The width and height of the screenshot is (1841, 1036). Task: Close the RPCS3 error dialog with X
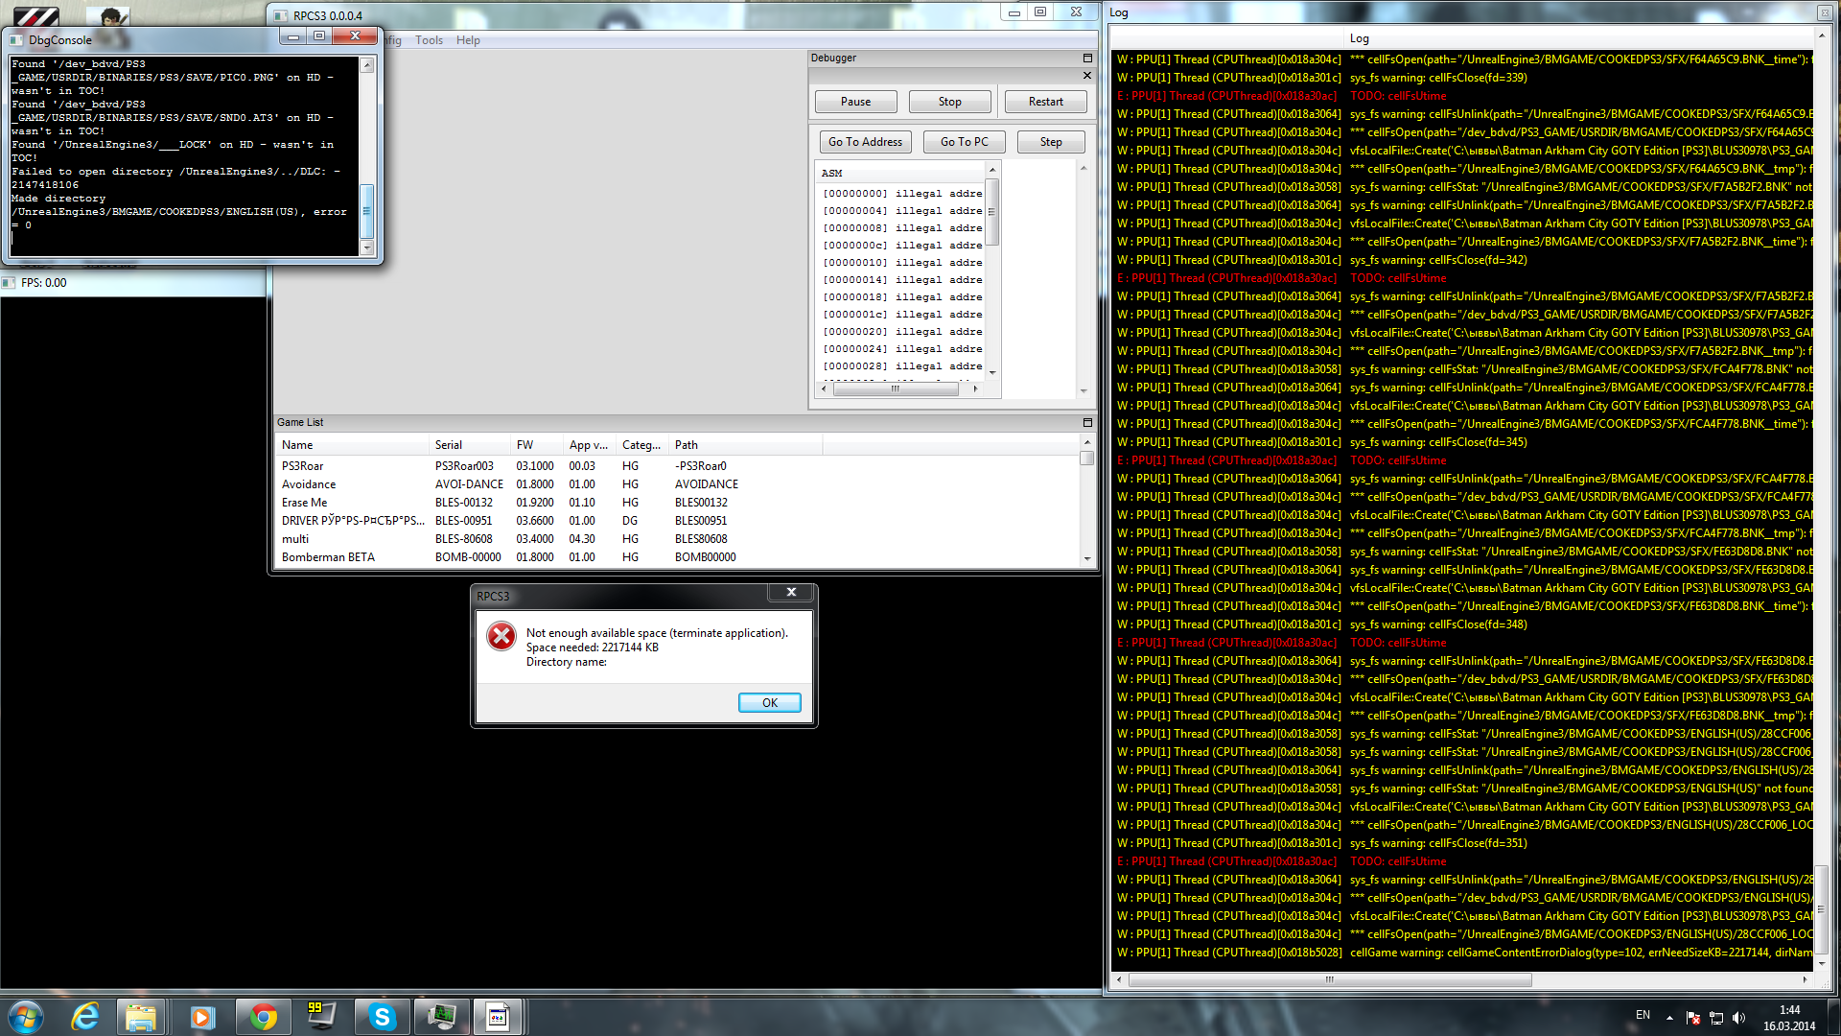point(791,593)
